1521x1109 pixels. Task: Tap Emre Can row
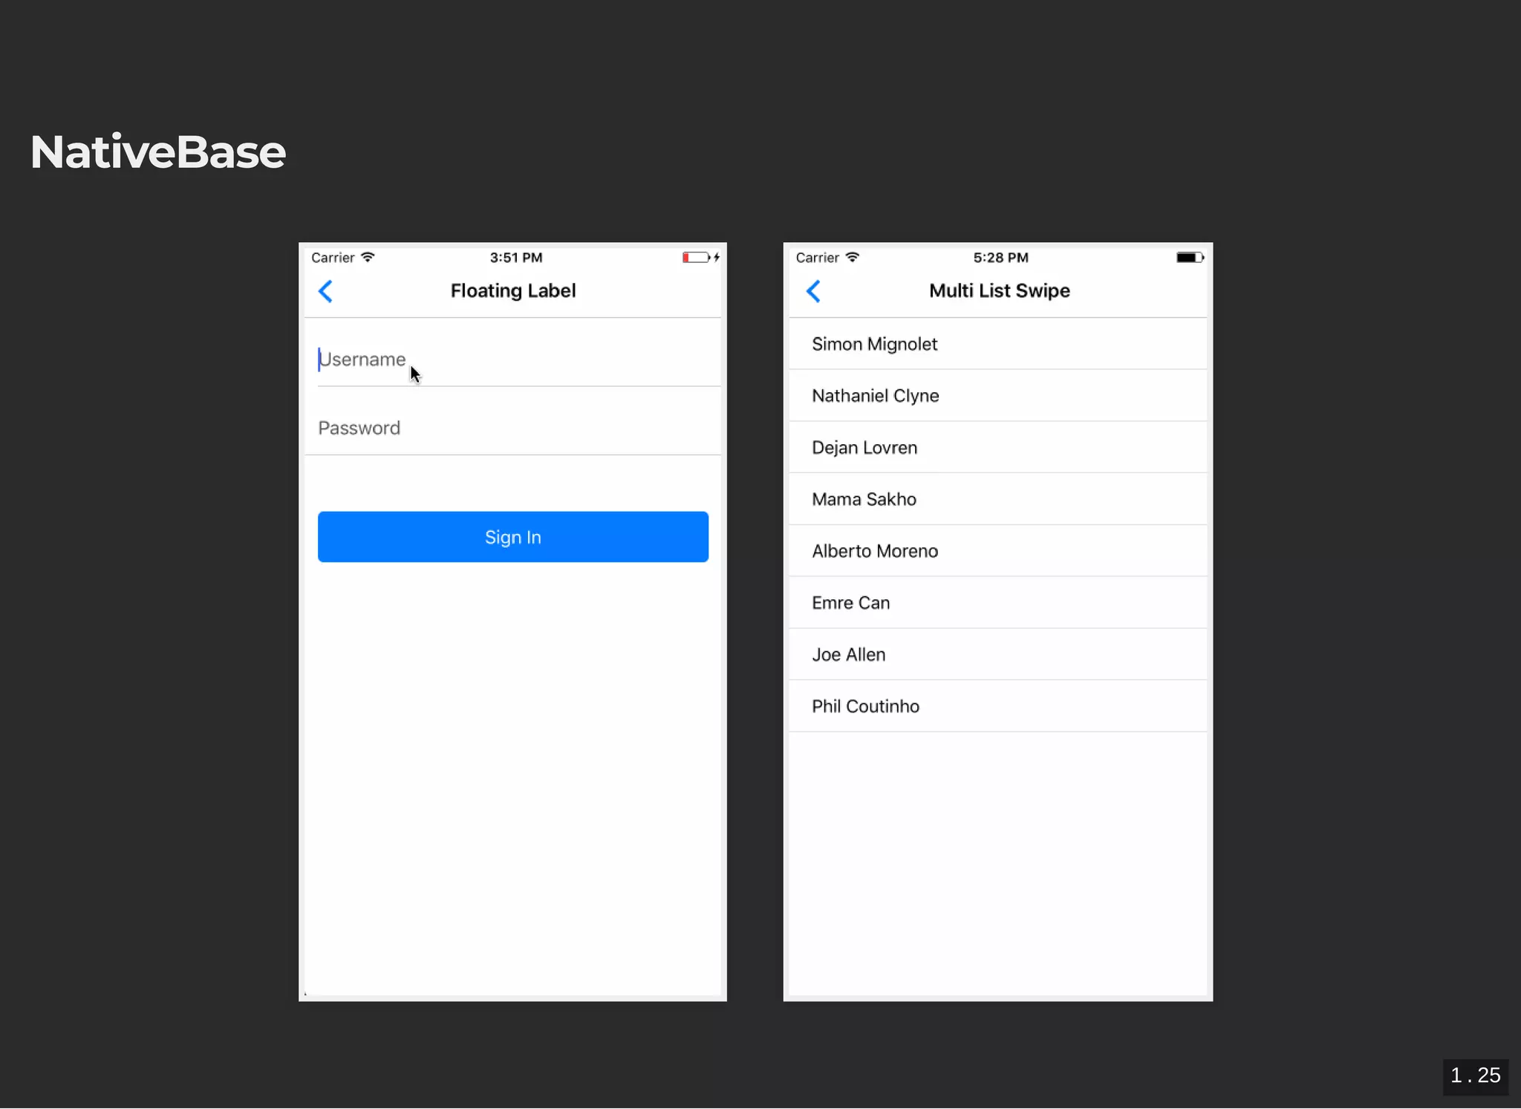click(x=997, y=603)
